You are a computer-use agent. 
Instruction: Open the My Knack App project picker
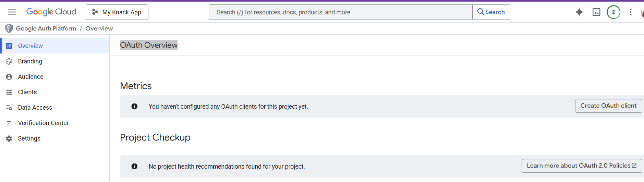pyautogui.click(x=117, y=12)
